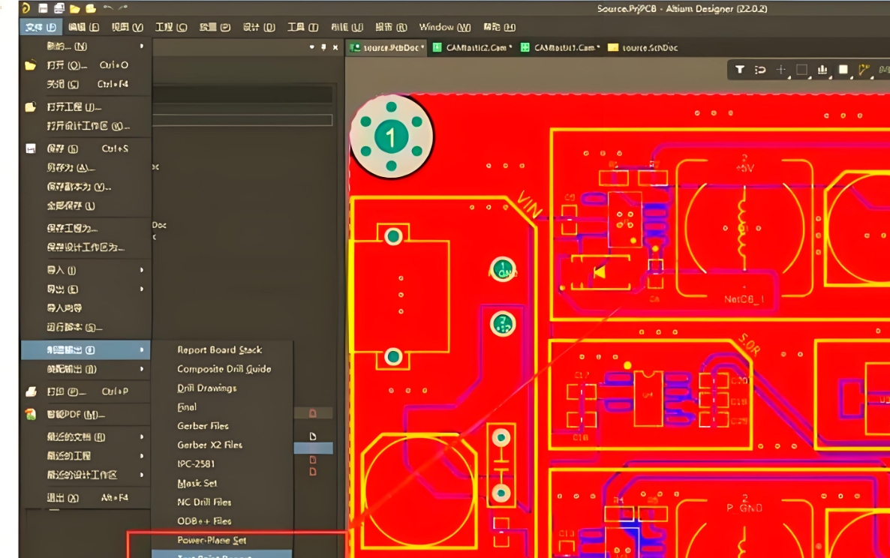The image size is (890, 558).
Task: Expand the Recent Documents (R) submenu arrow
Action: click(142, 436)
